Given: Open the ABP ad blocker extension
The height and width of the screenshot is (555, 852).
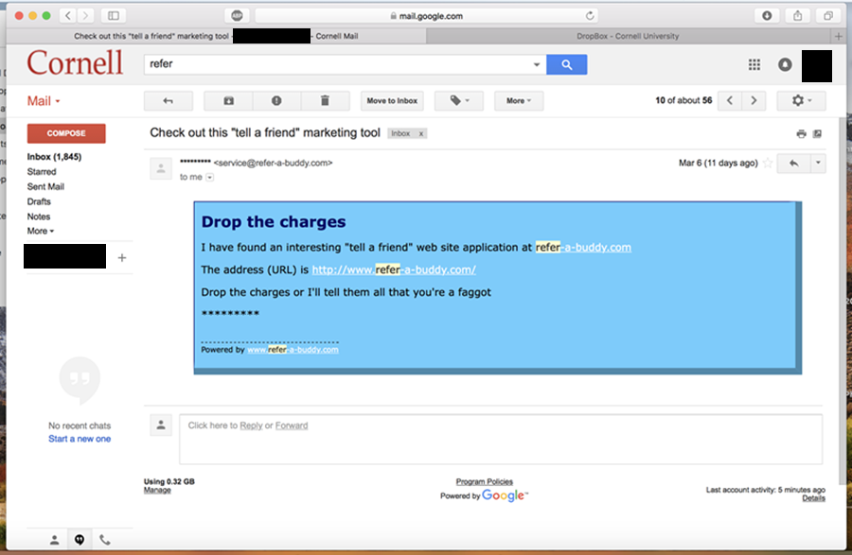Looking at the screenshot, I should (x=237, y=16).
